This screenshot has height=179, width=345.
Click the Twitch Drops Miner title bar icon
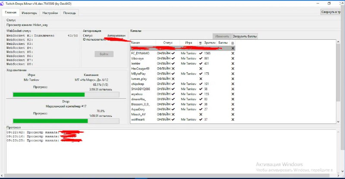tap(3, 3)
